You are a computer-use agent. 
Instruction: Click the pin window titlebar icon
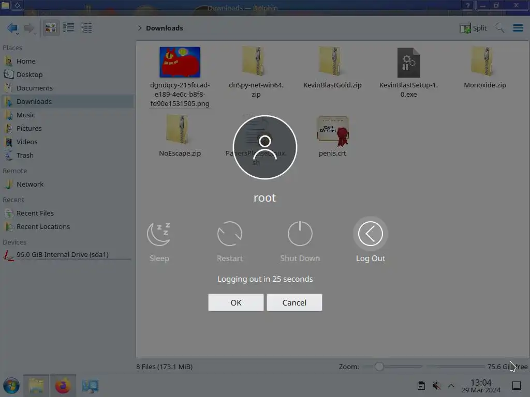(18, 5)
